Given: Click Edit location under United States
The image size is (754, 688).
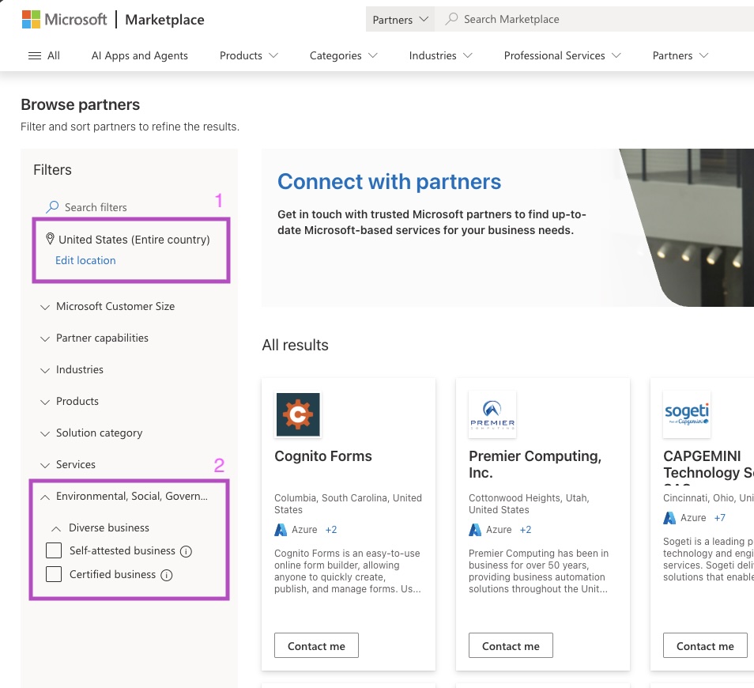Looking at the screenshot, I should [x=85, y=260].
